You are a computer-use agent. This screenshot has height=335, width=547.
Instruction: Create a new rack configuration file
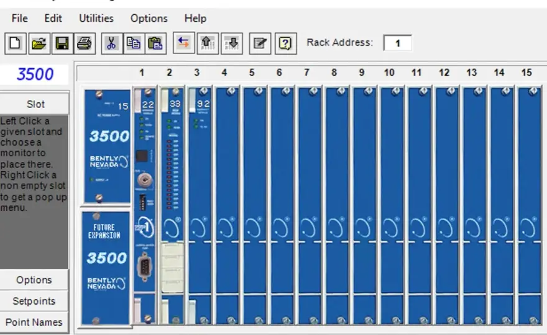16,43
